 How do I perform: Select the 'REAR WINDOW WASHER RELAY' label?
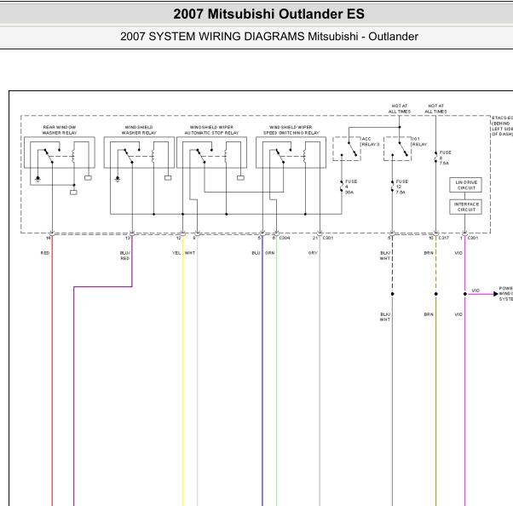pos(59,129)
